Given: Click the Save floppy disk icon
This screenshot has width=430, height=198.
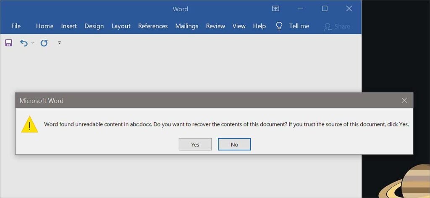Looking at the screenshot, I should pyautogui.click(x=9, y=43).
